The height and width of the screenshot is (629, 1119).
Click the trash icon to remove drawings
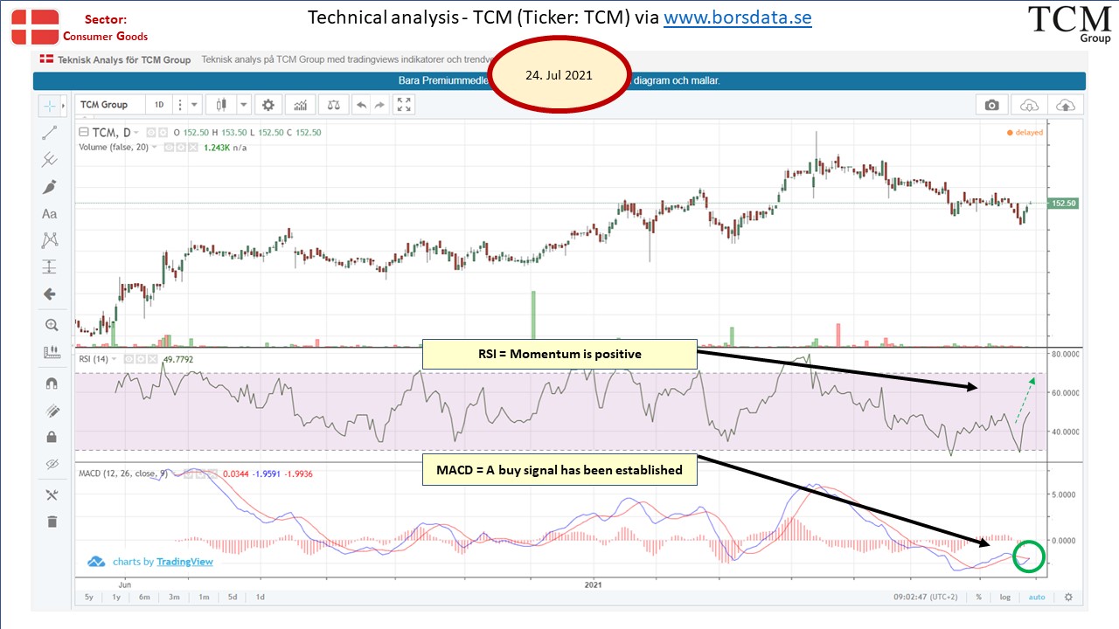tap(51, 522)
